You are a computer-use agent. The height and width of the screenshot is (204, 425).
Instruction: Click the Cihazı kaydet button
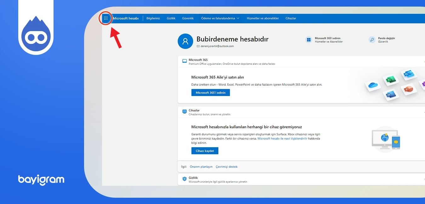click(x=205, y=151)
